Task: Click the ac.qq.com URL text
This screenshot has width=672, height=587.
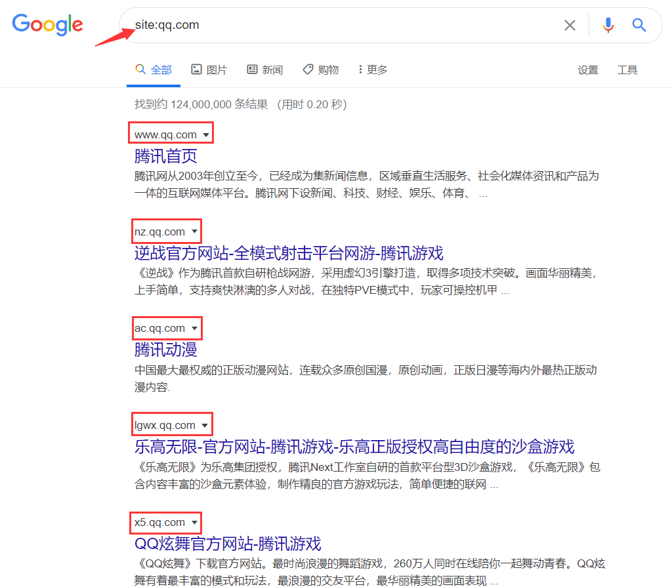Action: click(x=159, y=328)
